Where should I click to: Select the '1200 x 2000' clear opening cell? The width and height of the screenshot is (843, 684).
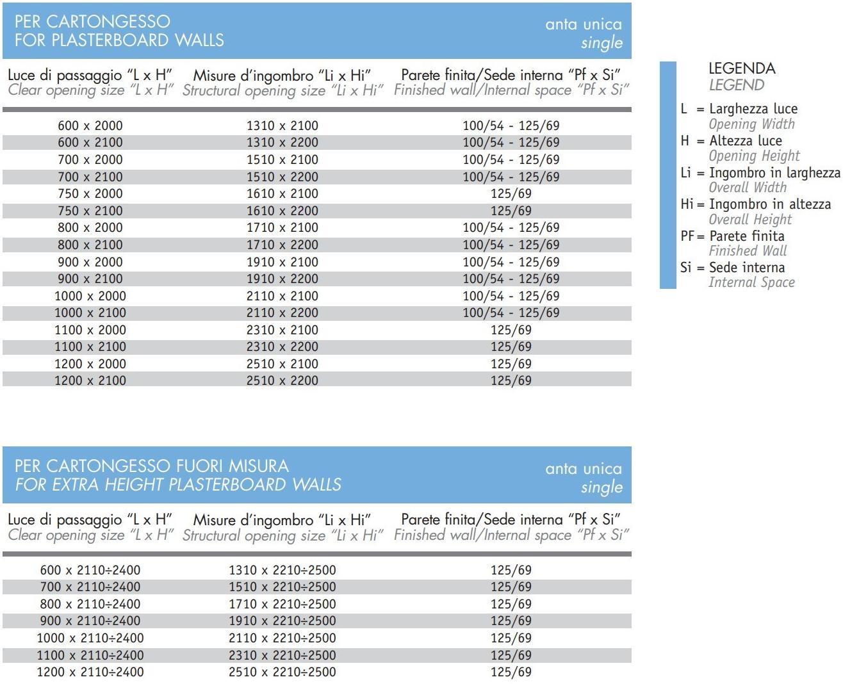point(90,364)
